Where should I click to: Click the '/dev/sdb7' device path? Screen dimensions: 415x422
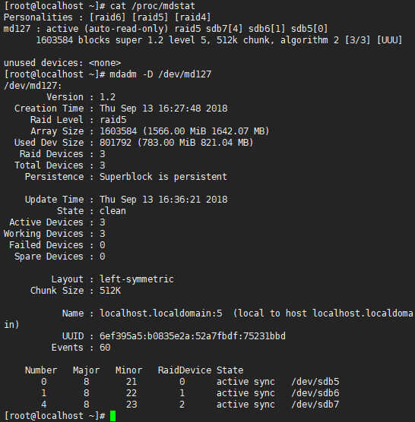click(x=315, y=405)
